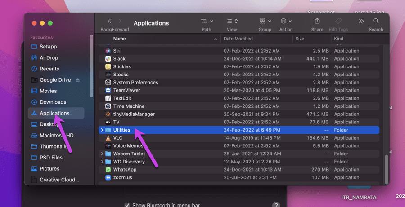The image size is (405, 207).
Task: Open the Action menu in toolbar
Action: pos(286,21)
